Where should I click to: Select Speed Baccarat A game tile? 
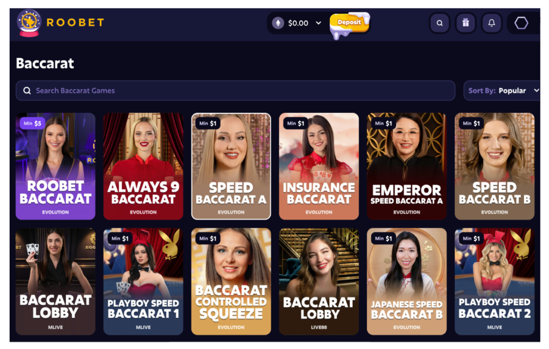tap(231, 166)
